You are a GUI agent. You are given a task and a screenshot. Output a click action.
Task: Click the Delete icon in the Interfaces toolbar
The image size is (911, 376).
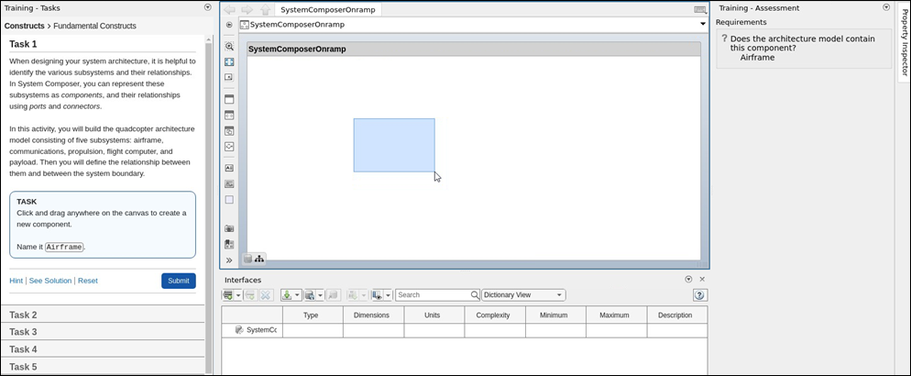tap(266, 295)
